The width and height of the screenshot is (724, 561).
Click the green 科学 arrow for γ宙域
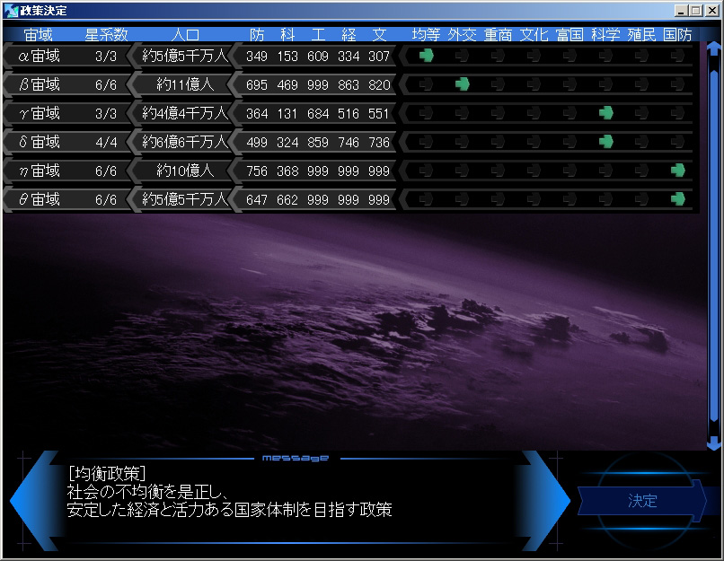(605, 113)
